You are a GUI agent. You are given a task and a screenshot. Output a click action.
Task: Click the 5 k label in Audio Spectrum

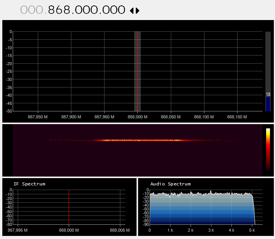click(252, 230)
